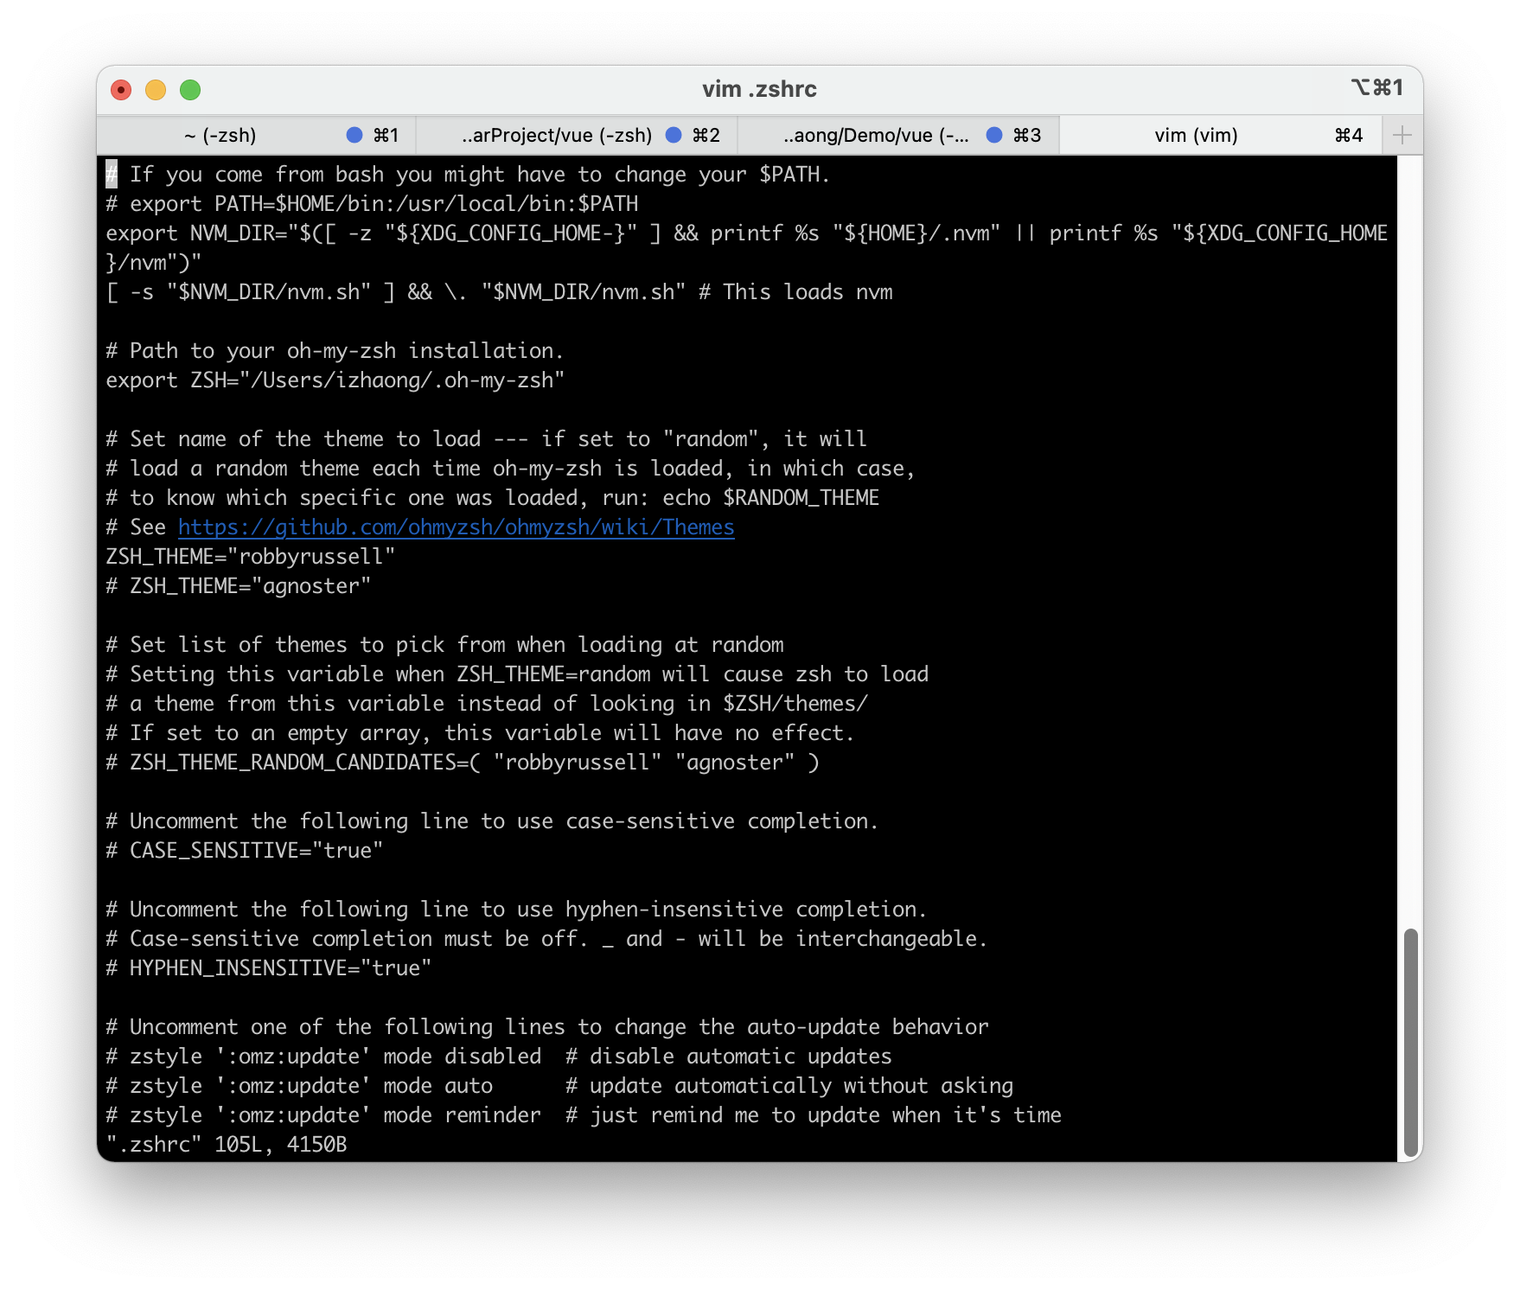Viewport: 1520px width, 1290px height.
Task: Click the '".zshrc" 105L, 4150B' status line
Action: pos(226,1145)
